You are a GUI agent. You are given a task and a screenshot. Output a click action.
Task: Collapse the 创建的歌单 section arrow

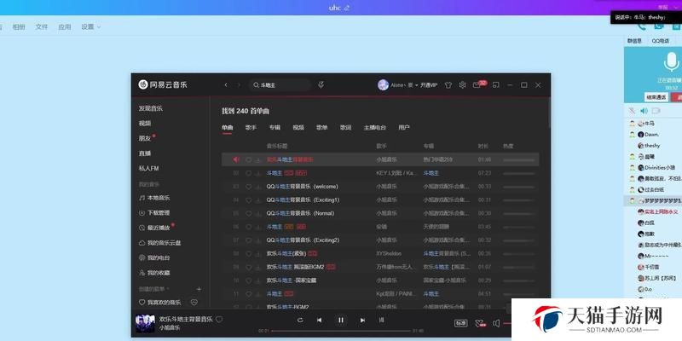pos(168,289)
